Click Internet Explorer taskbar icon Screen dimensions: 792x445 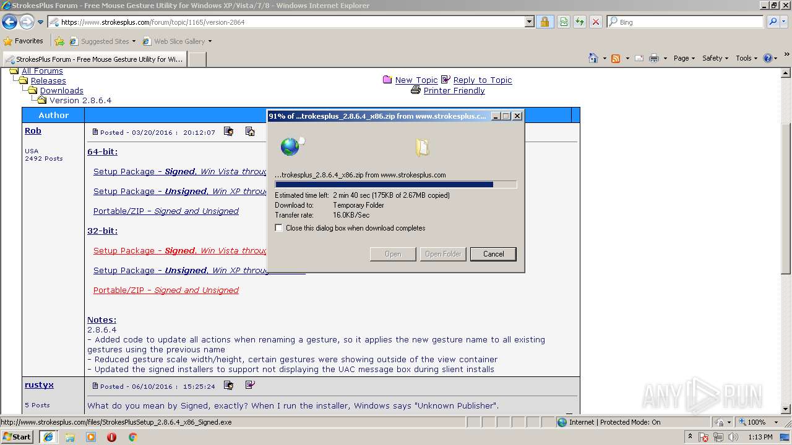[x=48, y=437]
